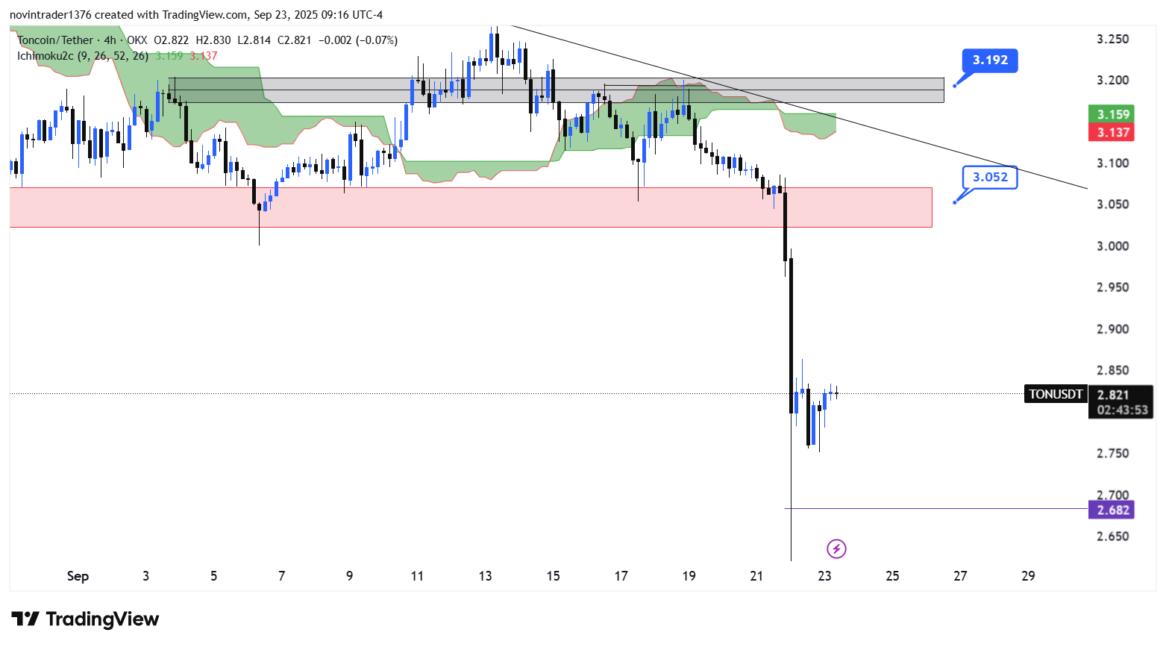Select the 3.192 price callout label
Image resolution: width=1166 pixels, height=647 pixels.
point(990,60)
